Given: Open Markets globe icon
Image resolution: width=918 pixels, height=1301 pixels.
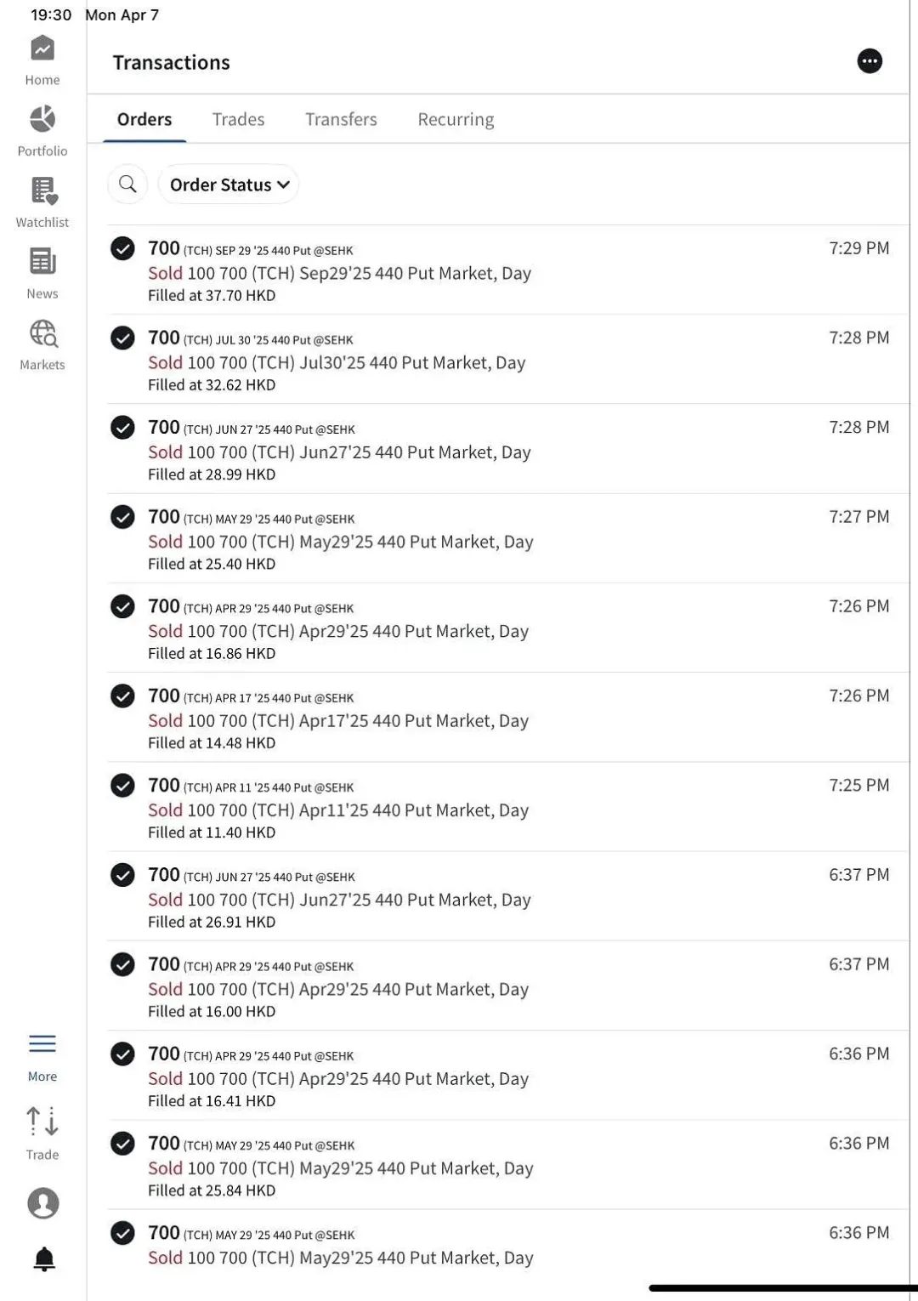Looking at the screenshot, I should (43, 332).
